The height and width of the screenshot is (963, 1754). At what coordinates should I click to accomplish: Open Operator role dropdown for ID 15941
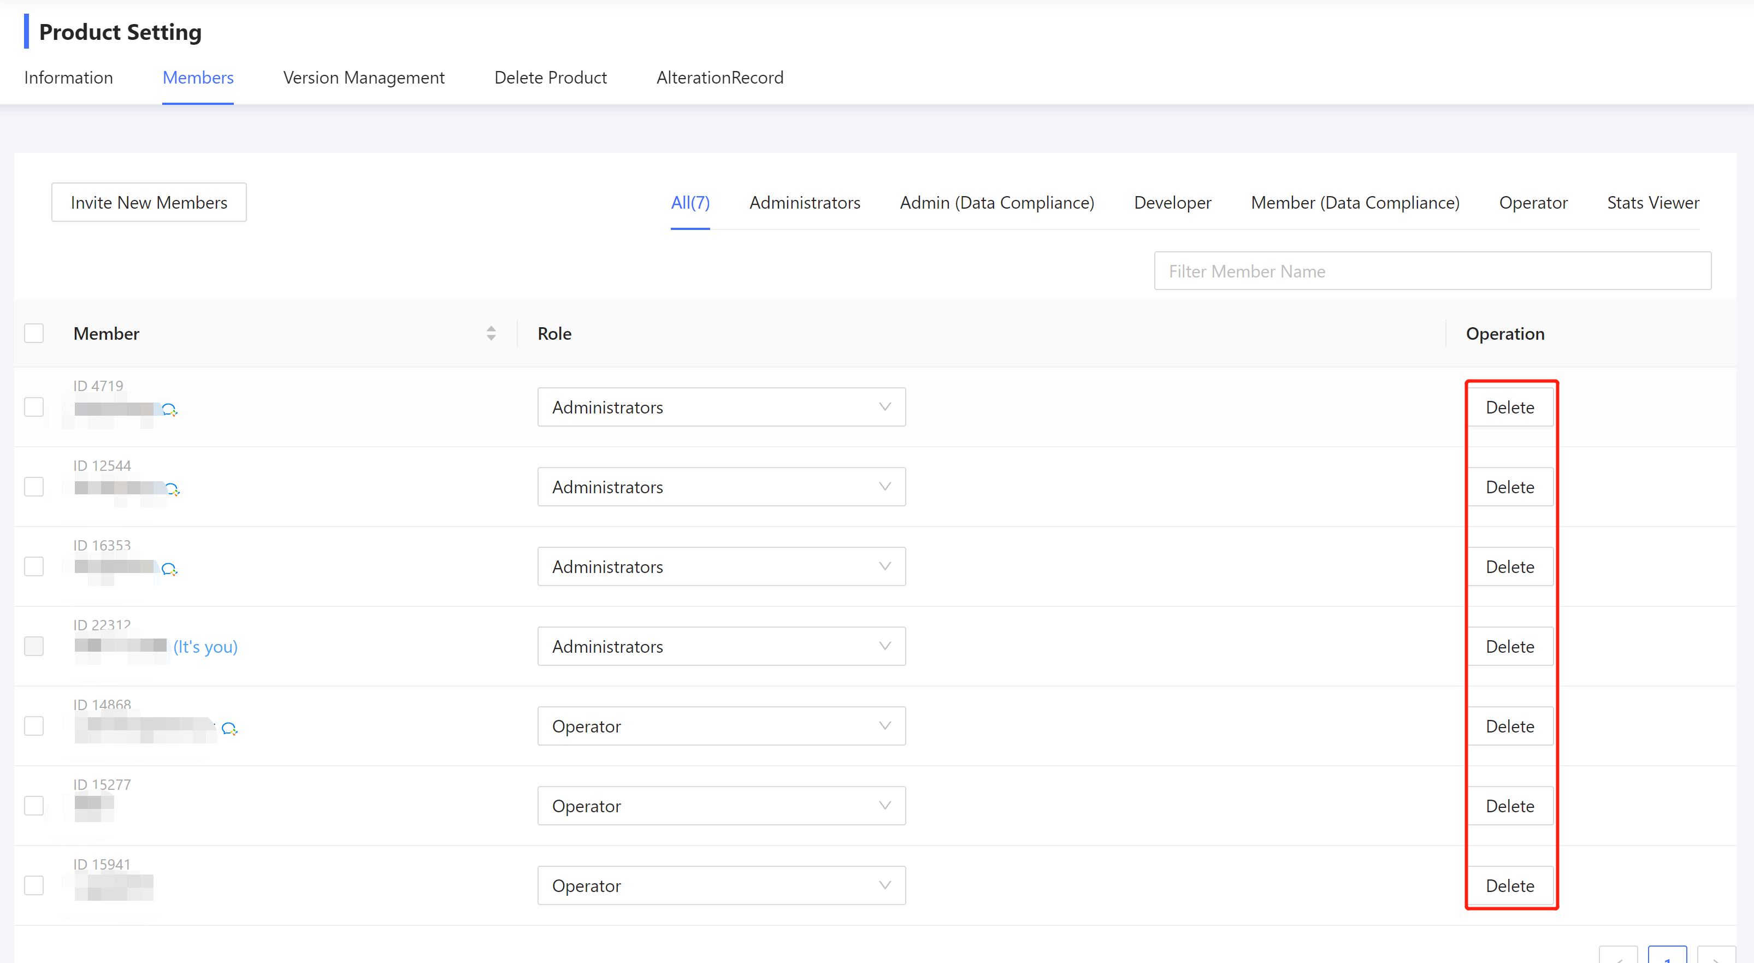(x=721, y=885)
